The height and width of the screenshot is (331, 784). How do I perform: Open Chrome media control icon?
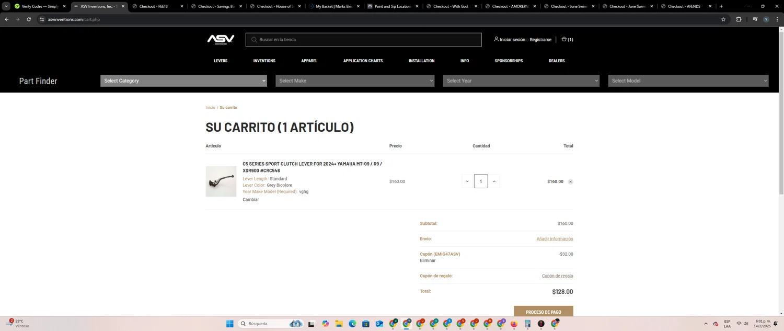tap(755, 19)
